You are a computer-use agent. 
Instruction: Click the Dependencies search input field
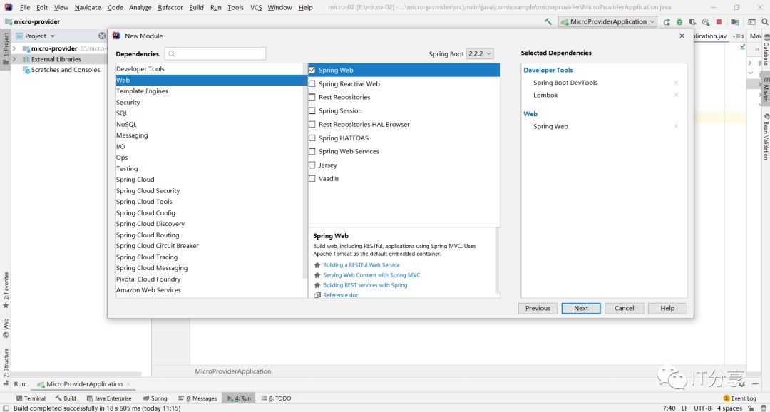pyautogui.click(x=215, y=54)
